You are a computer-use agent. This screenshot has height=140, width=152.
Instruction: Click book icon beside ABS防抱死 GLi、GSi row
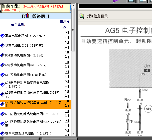(x=3, y=124)
